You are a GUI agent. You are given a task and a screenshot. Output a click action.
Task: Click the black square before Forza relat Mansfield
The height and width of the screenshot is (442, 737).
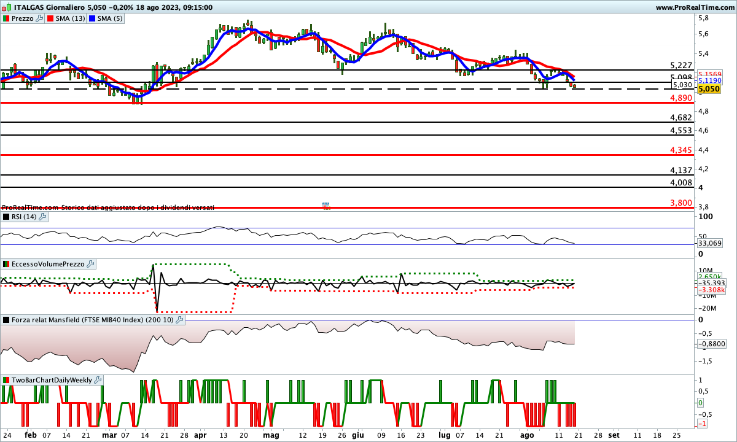pos(6,320)
